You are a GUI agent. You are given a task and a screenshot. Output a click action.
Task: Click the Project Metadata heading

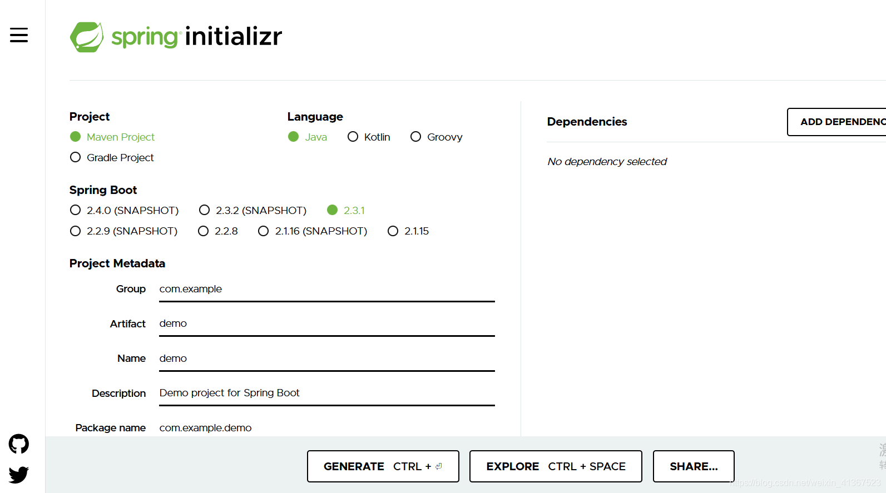click(117, 263)
